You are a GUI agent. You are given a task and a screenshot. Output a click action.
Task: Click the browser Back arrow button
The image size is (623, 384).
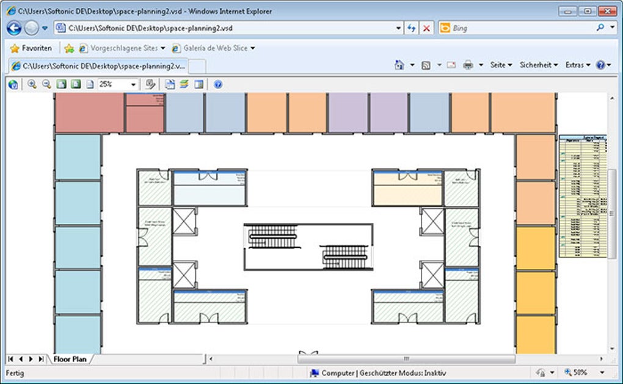click(x=14, y=28)
